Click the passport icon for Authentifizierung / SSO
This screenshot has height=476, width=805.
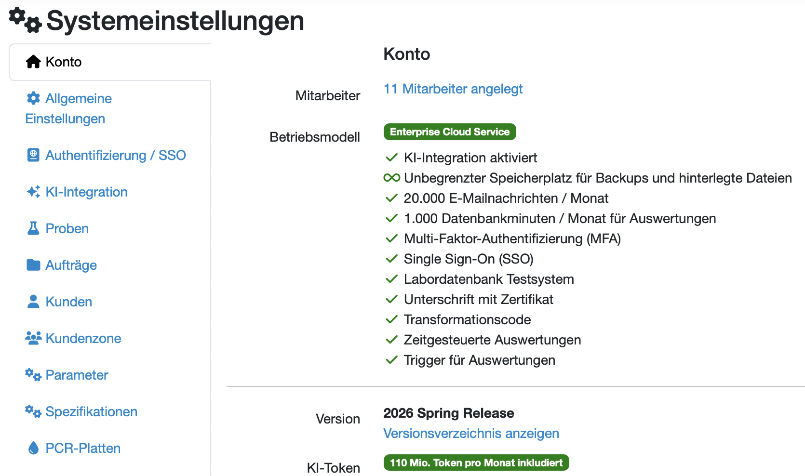(33, 155)
